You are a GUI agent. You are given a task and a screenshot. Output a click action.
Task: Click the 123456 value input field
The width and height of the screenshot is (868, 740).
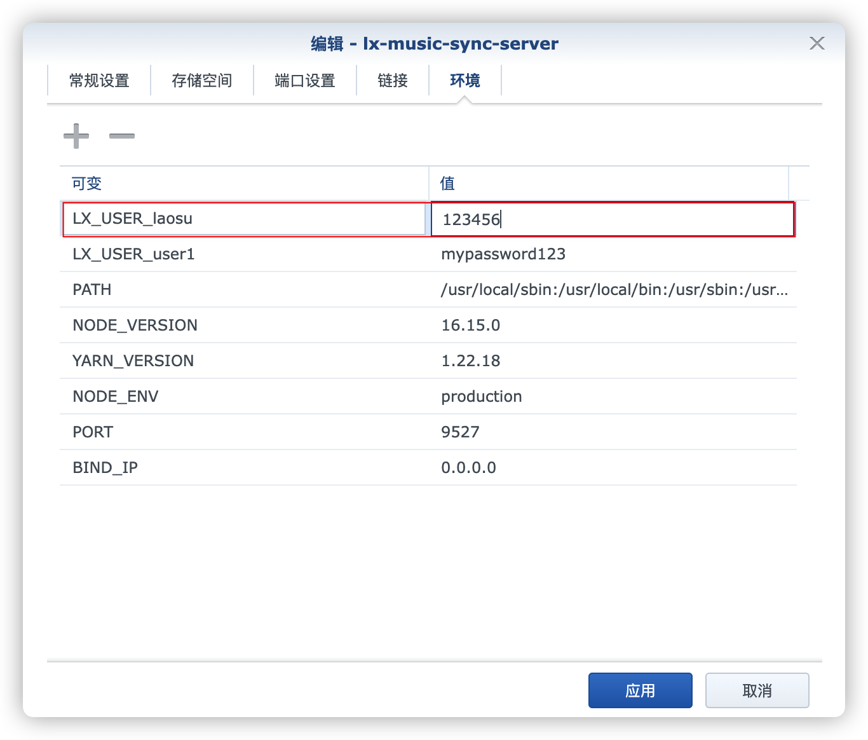pyautogui.click(x=612, y=219)
